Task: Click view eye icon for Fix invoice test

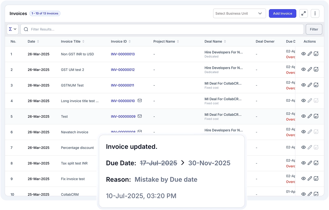Action: [x=303, y=178]
